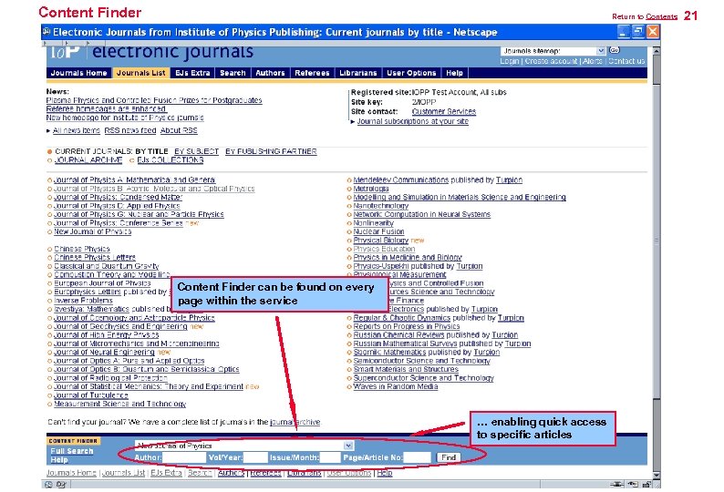Click the Navigator icon in the bottom-left status bar
The width and height of the screenshot is (724, 492).
48,484
